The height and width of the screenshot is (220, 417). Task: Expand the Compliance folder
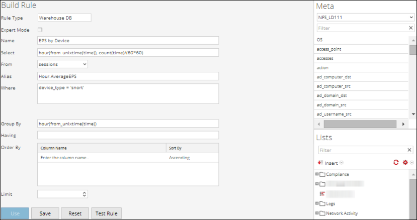(x=317, y=174)
